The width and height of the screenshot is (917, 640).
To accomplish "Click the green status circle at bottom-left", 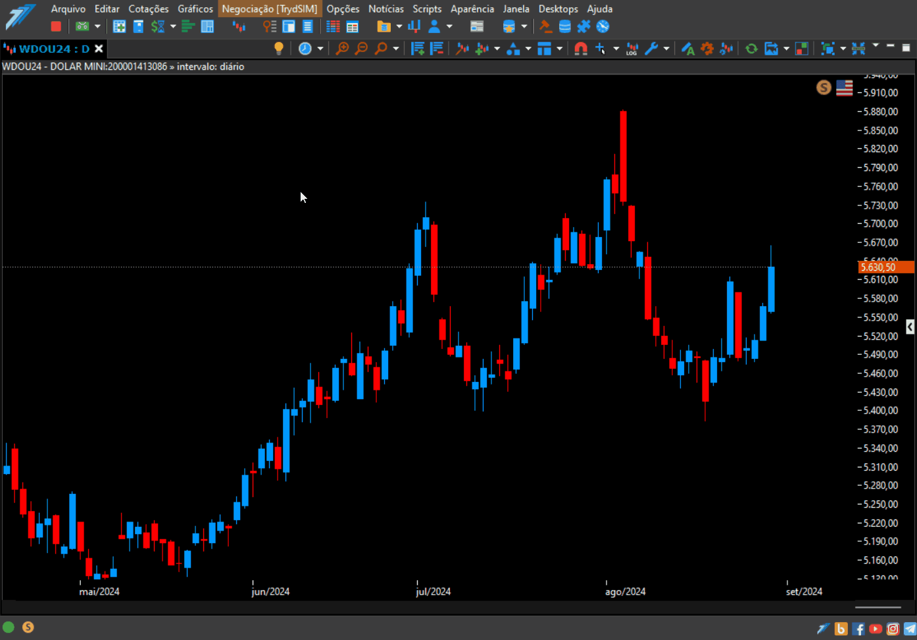I will click(x=9, y=627).
